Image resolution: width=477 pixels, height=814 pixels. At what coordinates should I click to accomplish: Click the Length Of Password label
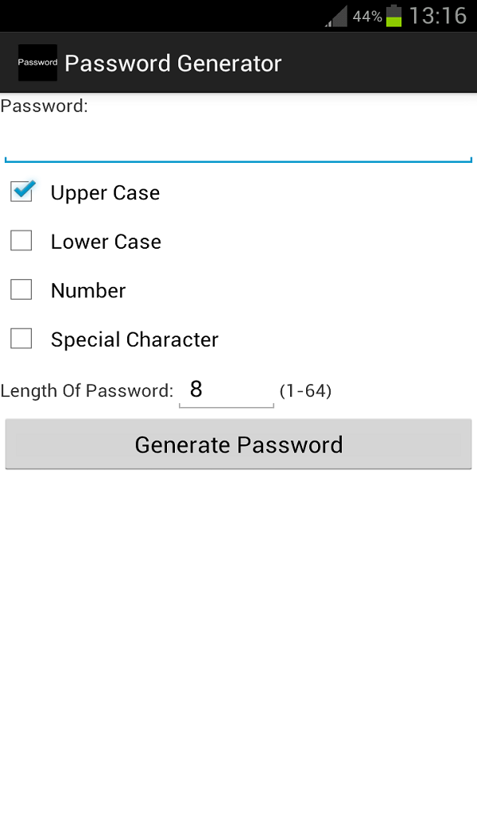click(87, 390)
